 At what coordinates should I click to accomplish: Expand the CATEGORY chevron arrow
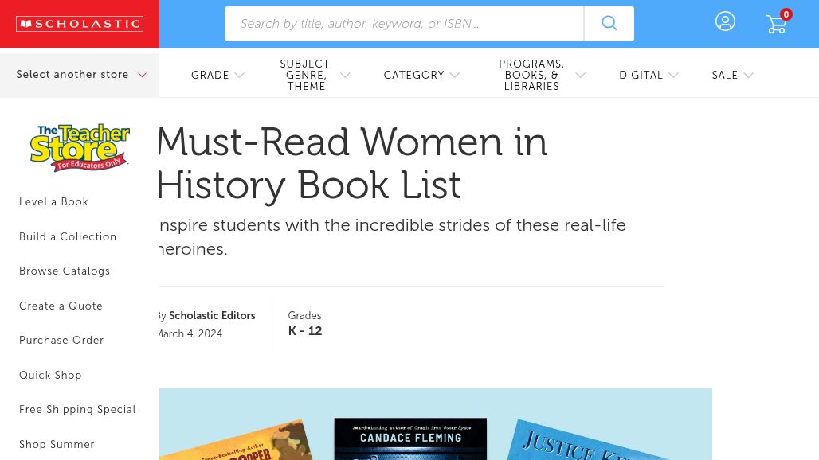(x=455, y=75)
